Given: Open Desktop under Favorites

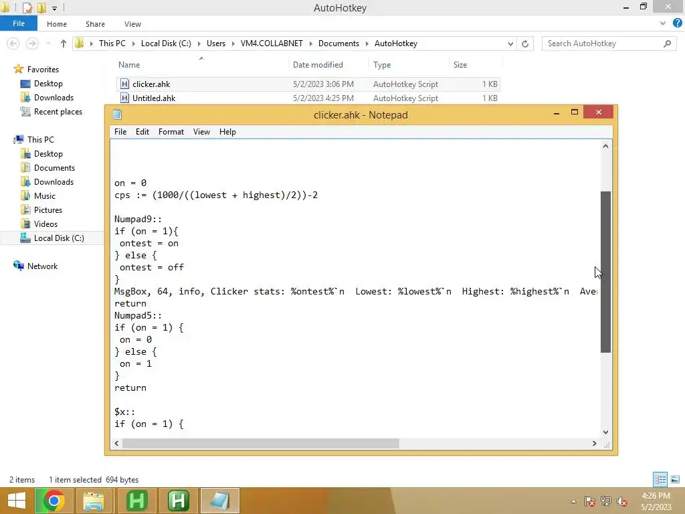Looking at the screenshot, I should (x=48, y=84).
